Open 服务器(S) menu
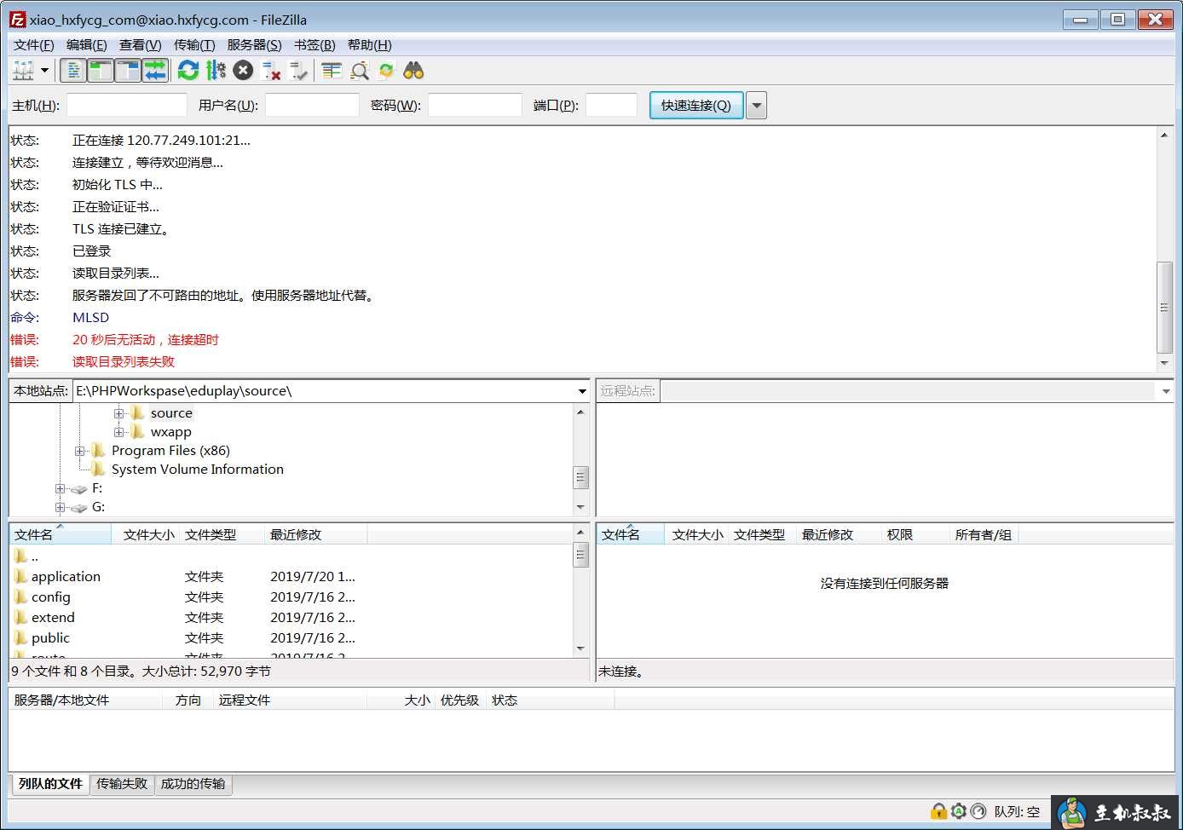The image size is (1183, 830). tap(254, 45)
